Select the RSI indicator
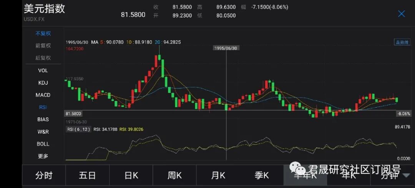 [x=43, y=107]
